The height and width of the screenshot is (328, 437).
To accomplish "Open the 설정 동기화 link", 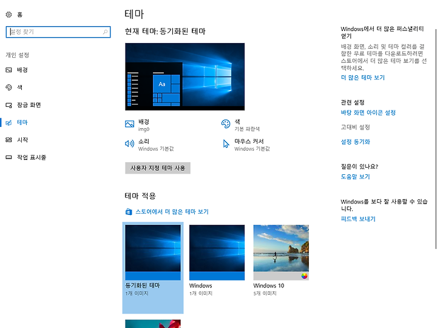I will tap(355, 142).
